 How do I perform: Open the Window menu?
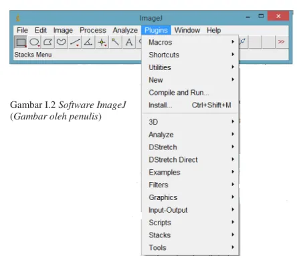click(187, 30)
